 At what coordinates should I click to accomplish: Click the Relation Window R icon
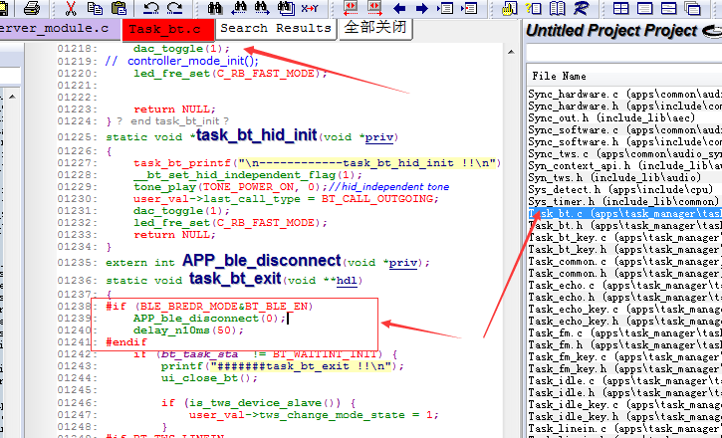click(582, 7)
